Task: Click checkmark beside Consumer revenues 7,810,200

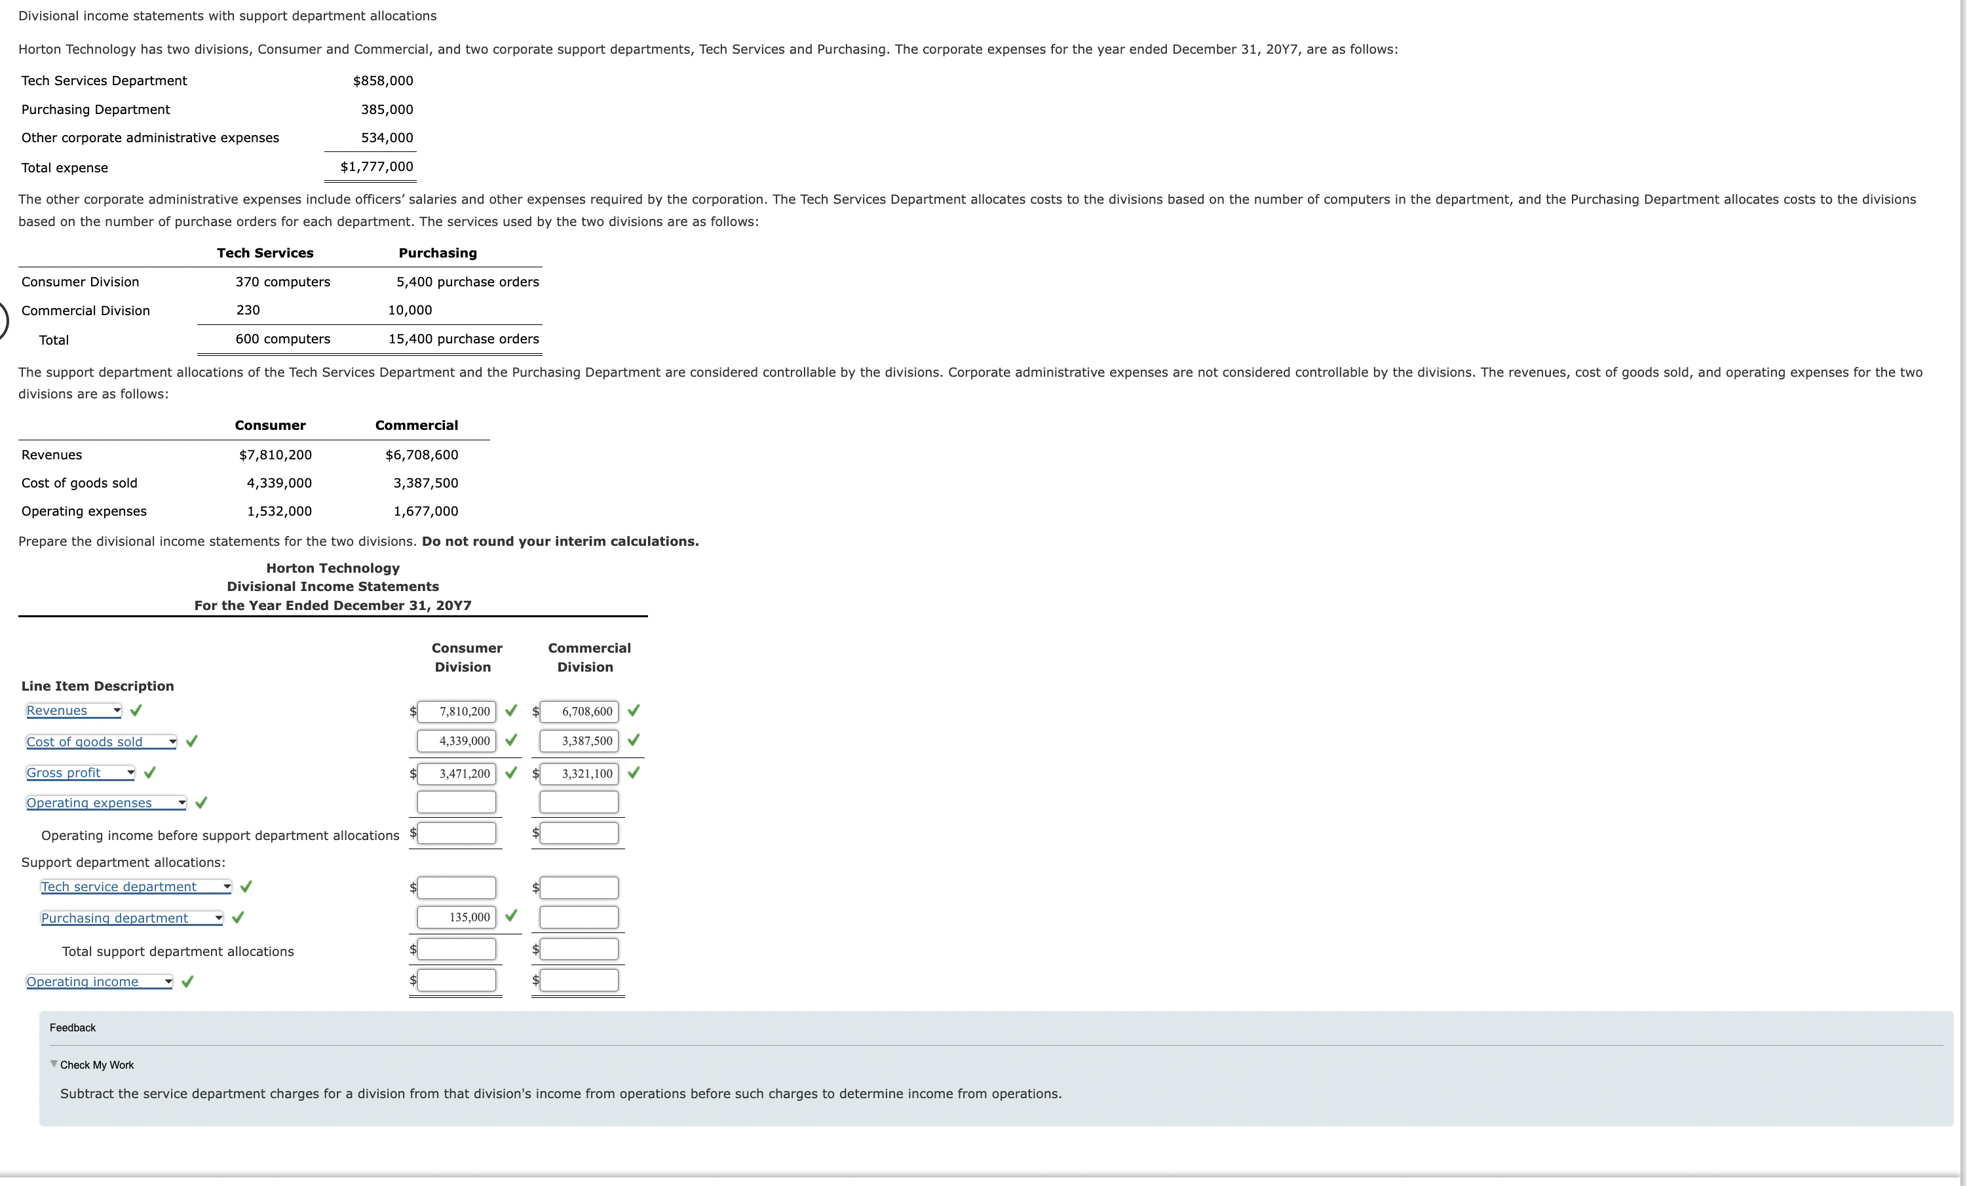Action: (x=511, y=710)
